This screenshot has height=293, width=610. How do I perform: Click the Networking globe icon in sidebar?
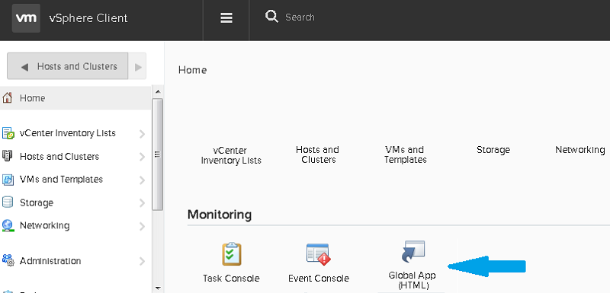tap(8, 226)
